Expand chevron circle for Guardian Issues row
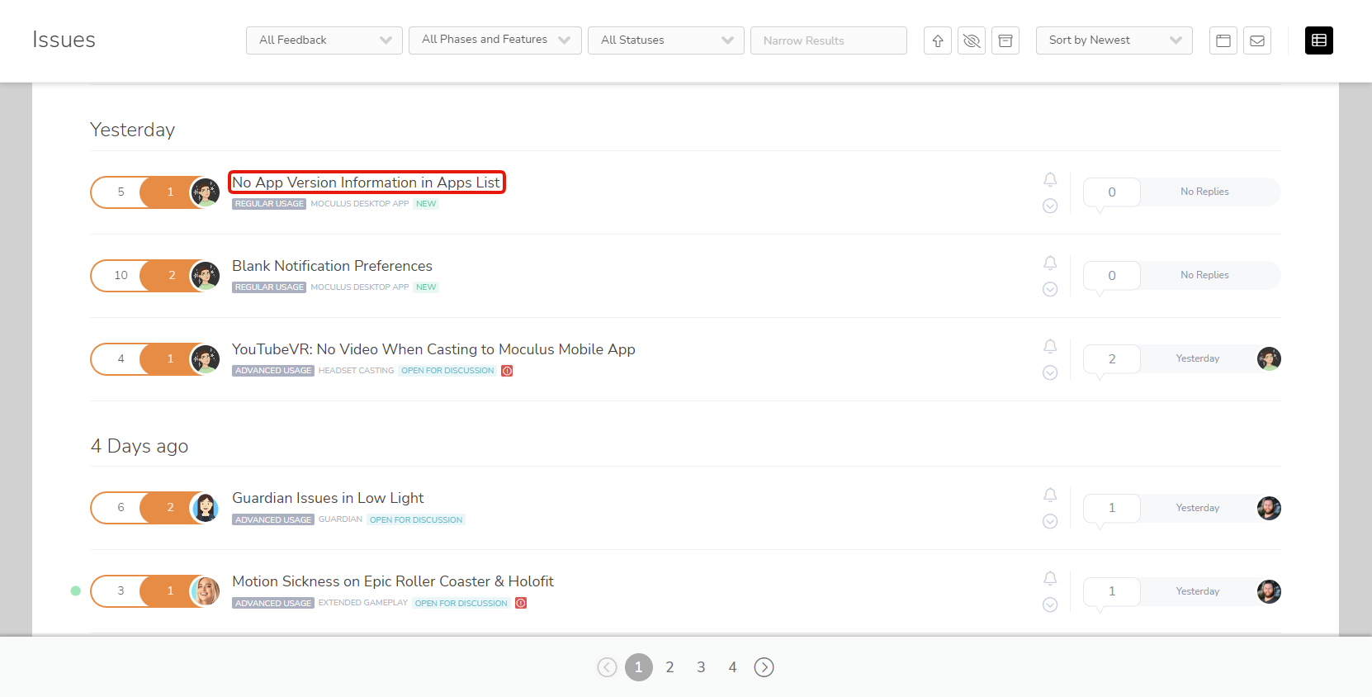The height and width of the screenshot is (697, 1372). 1050,521
